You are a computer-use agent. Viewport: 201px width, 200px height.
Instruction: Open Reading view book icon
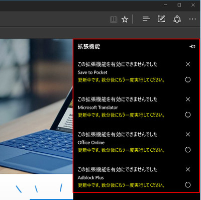tap(114, 20)
